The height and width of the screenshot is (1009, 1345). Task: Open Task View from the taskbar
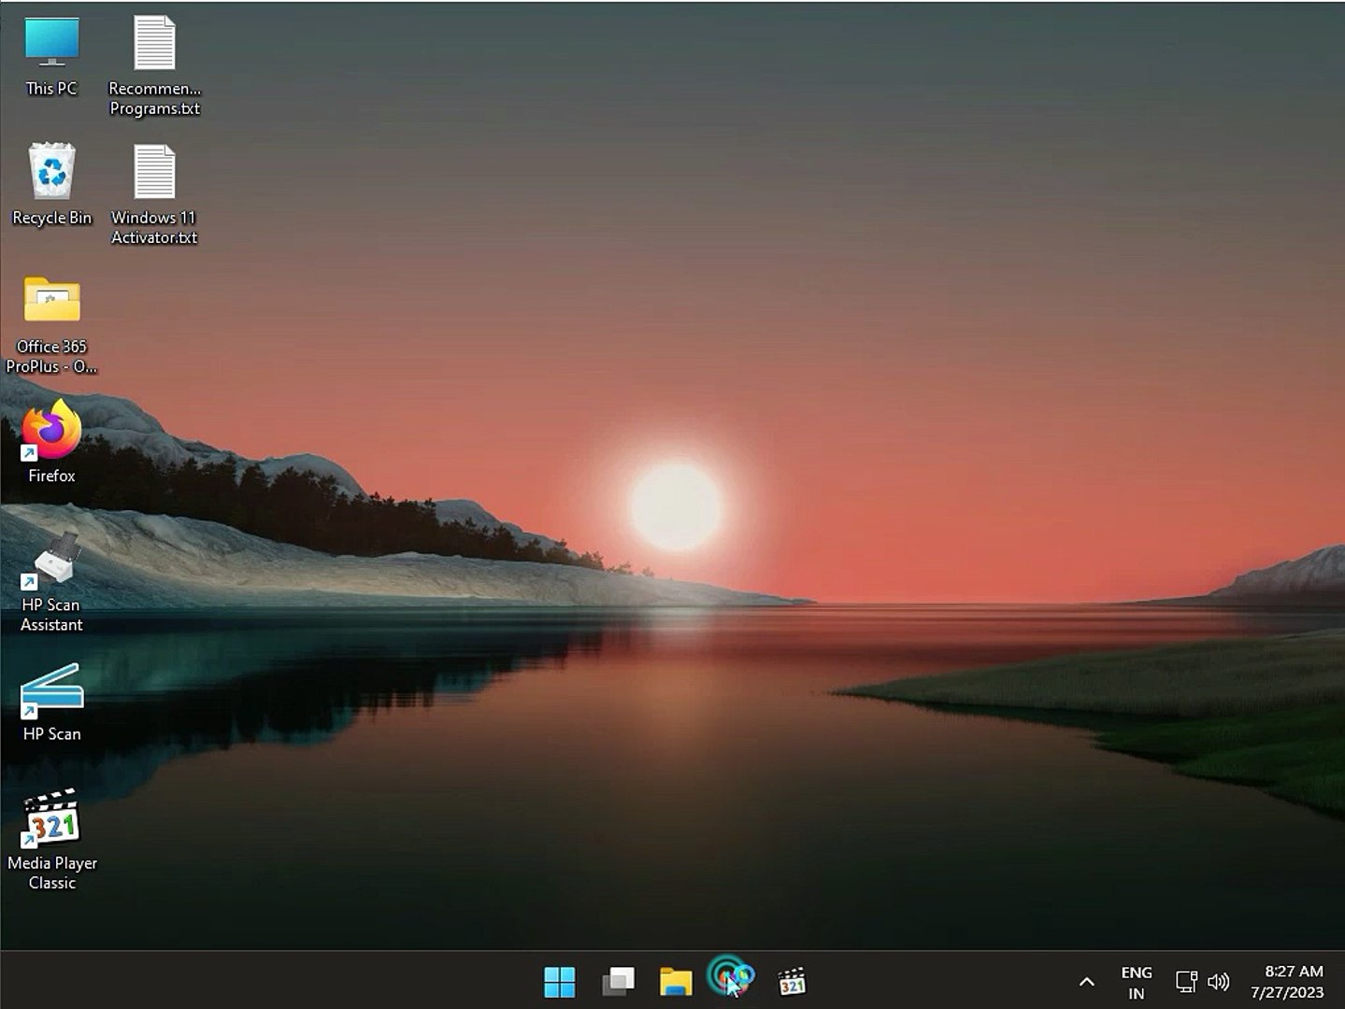[x=618, y=981]
